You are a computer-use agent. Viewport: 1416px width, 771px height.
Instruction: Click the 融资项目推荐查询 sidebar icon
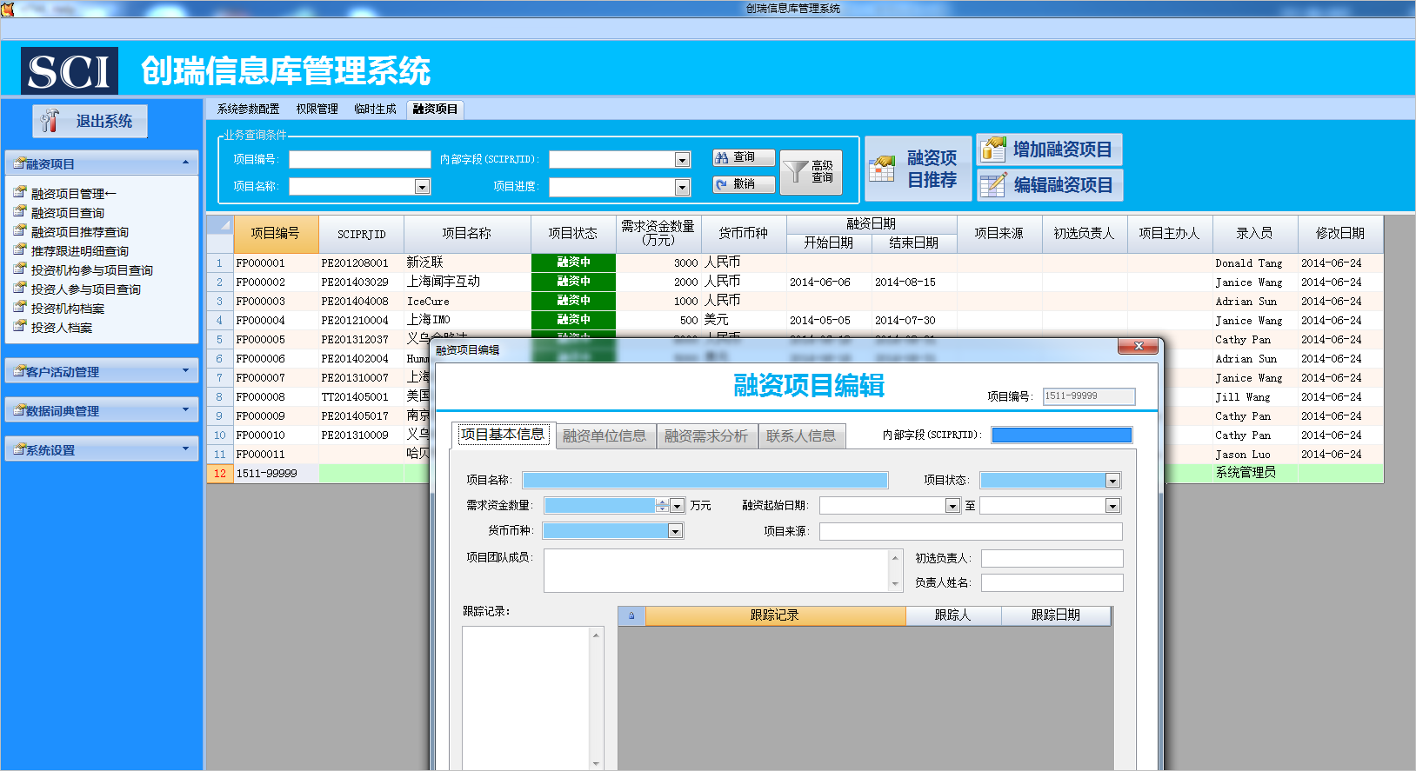pyautogui.click(x=20, y=230)
